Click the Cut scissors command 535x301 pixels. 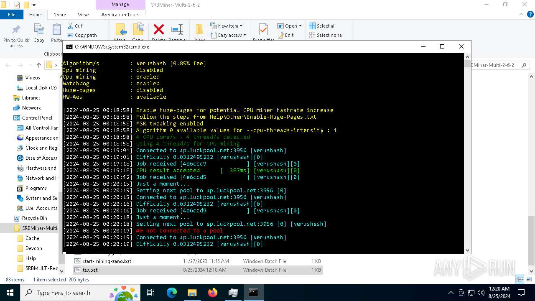coord(75,26)
